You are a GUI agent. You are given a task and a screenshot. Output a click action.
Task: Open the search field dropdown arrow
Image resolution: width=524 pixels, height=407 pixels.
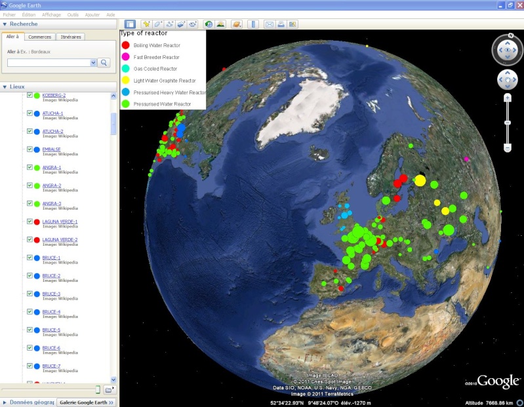93,63
